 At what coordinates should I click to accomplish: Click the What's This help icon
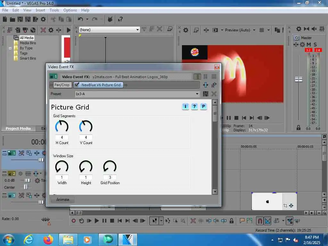point(120,20)
